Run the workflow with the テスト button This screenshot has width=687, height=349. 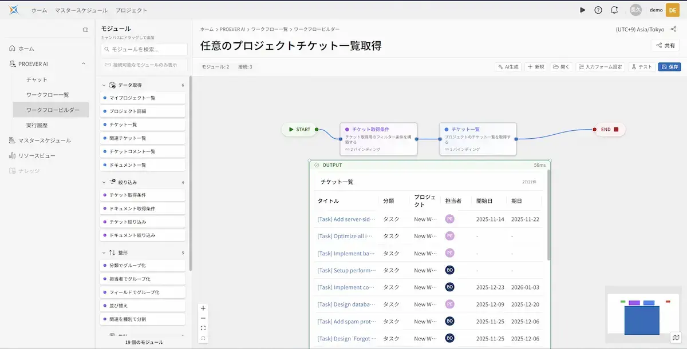click(x=642, y=67)
